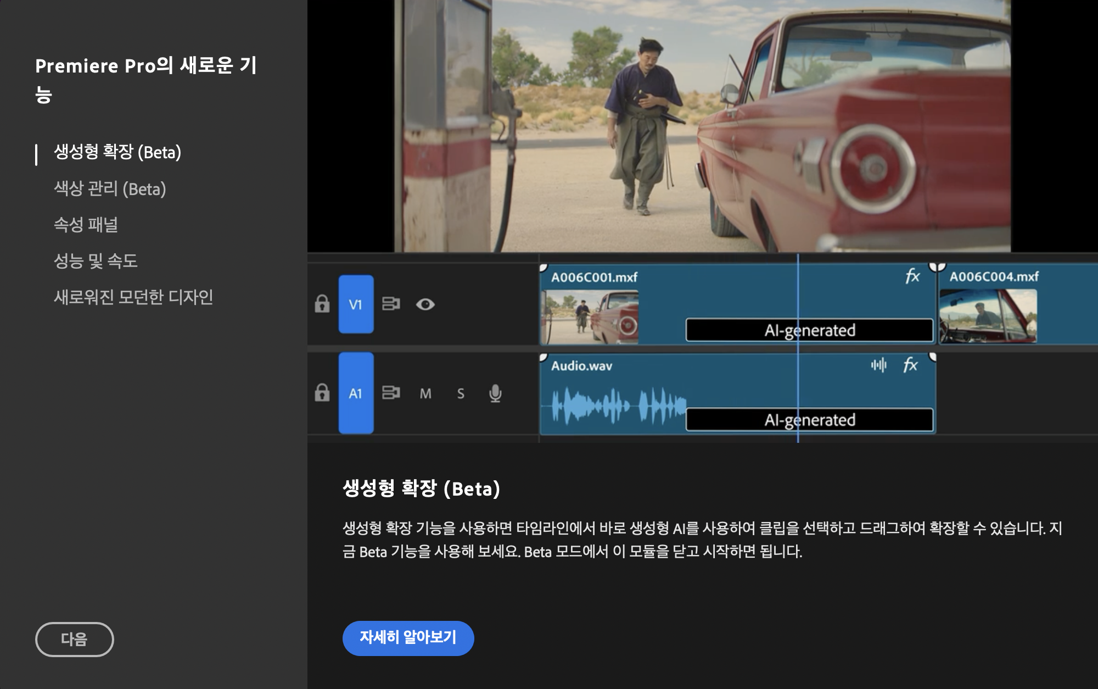The height and width of the screenshot is (689, 1098).
Task: Open 새로워진 모던한 디자인 section
Action: point(133,297)
